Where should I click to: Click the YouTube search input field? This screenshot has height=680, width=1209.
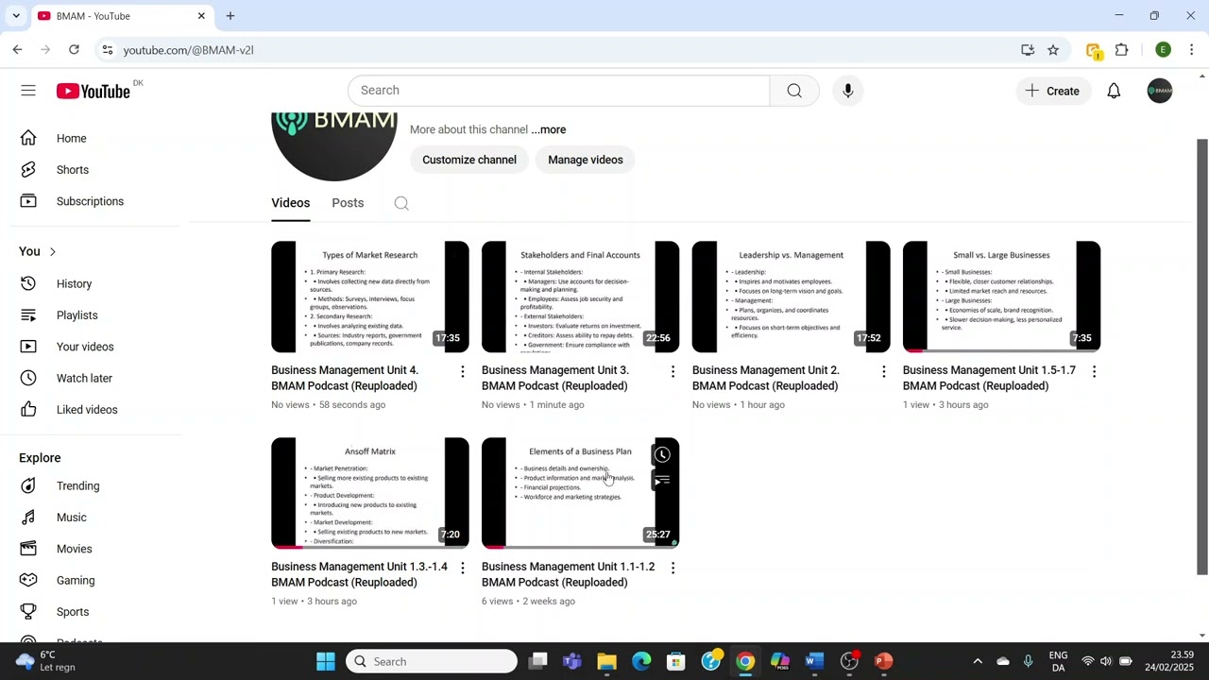[559, 91]
